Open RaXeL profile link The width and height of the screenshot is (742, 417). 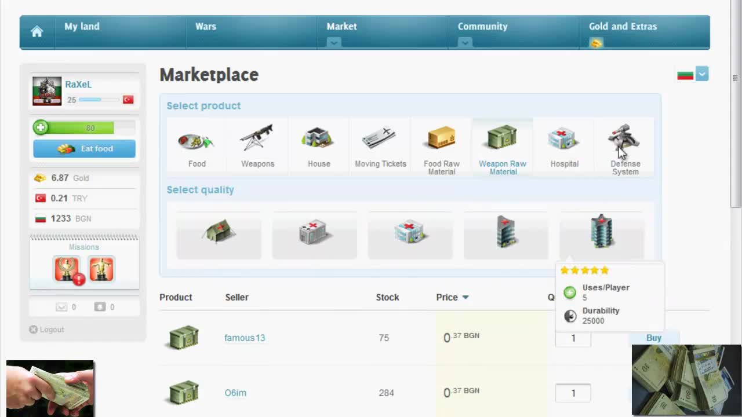pos(78,85)
